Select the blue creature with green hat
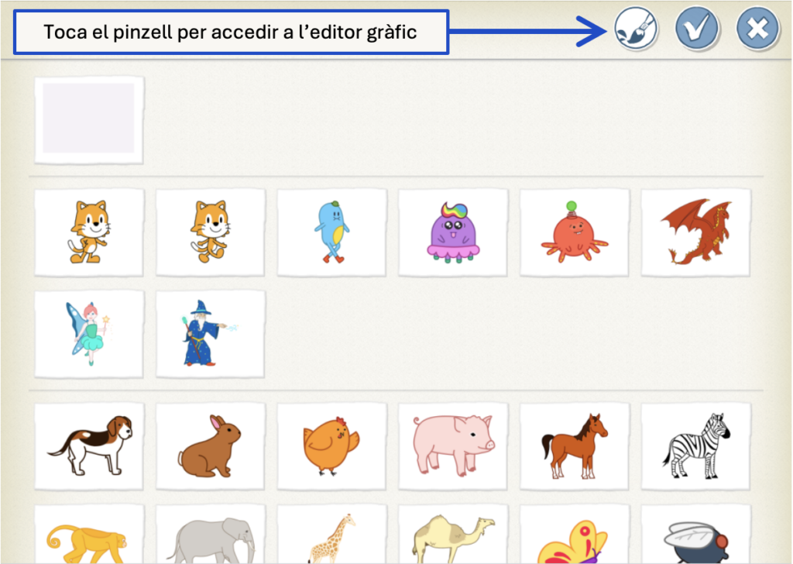 (x=331, y=232)
